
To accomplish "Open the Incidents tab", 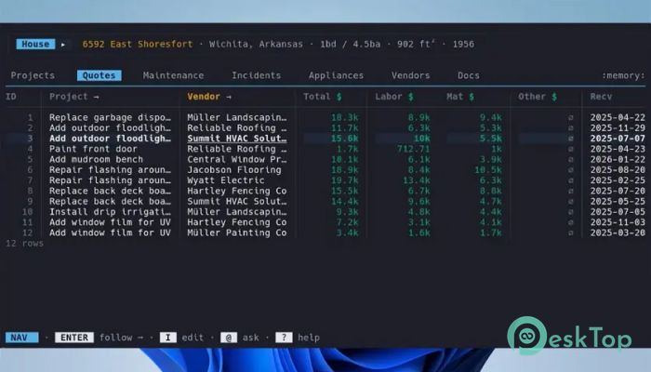I will 256,75.
